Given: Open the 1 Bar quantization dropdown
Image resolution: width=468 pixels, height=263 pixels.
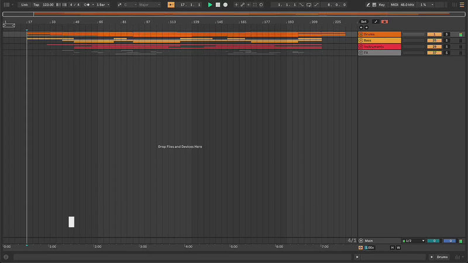Looking at the screenshot, I should coord(103,5).
